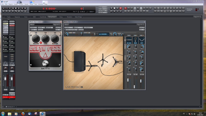
Task: Select the On Axis mic in channel 1
Action: tap(129, 40)
